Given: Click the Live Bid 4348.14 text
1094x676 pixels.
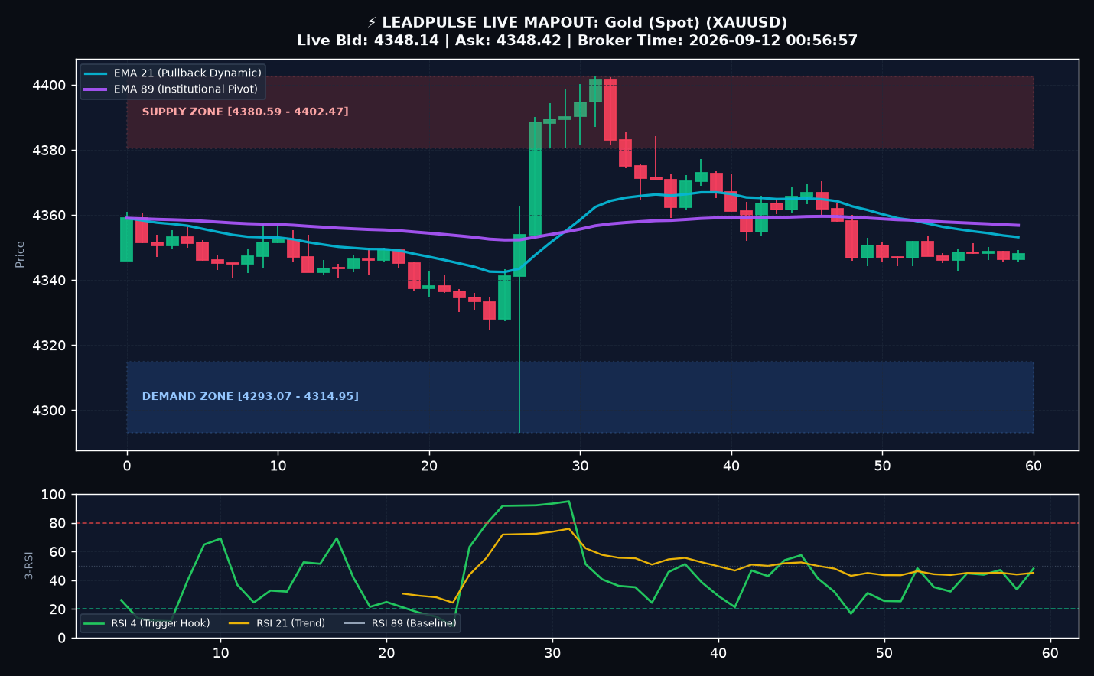Looking at the screenshot, I should tap(368, 41).
